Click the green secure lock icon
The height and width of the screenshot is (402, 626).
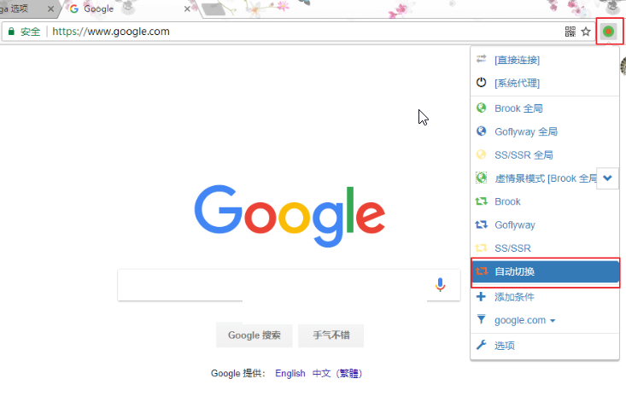point(11,31)
